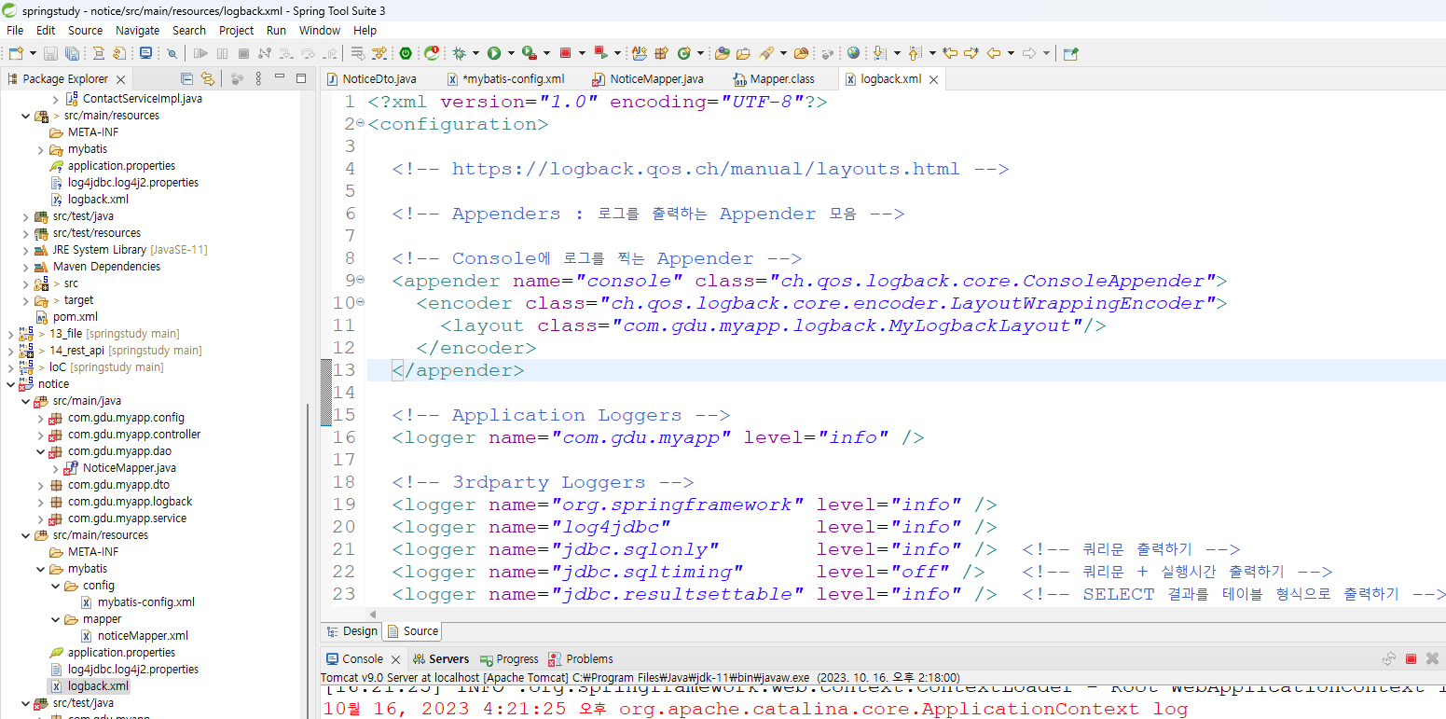Expand the 13_file project
The image size is (1446, 719).
(10, 334)
